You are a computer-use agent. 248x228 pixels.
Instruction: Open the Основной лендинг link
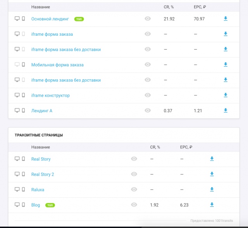(x=50, y=19)
